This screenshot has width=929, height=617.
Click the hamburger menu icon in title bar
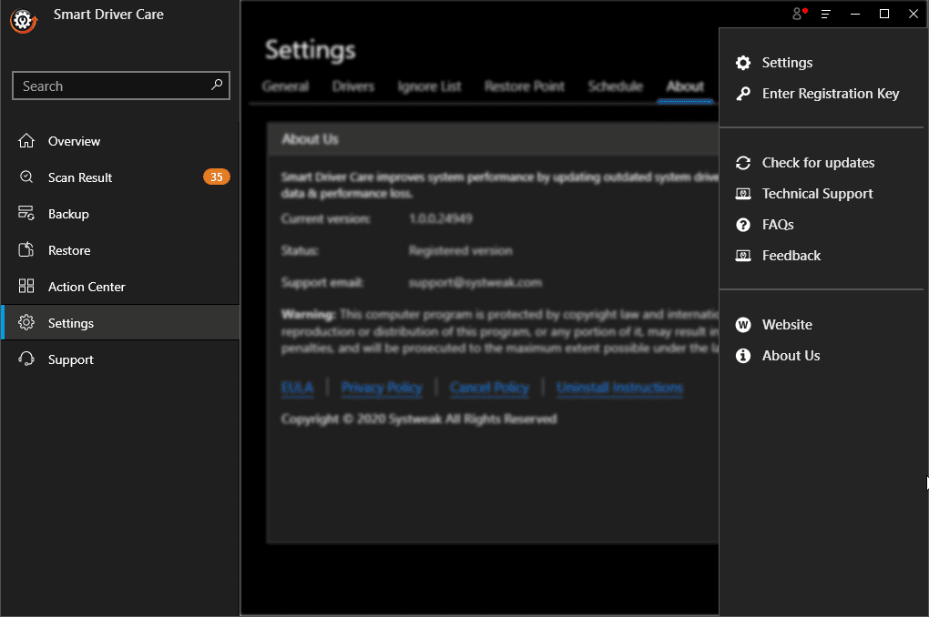(x=826, y=14)
